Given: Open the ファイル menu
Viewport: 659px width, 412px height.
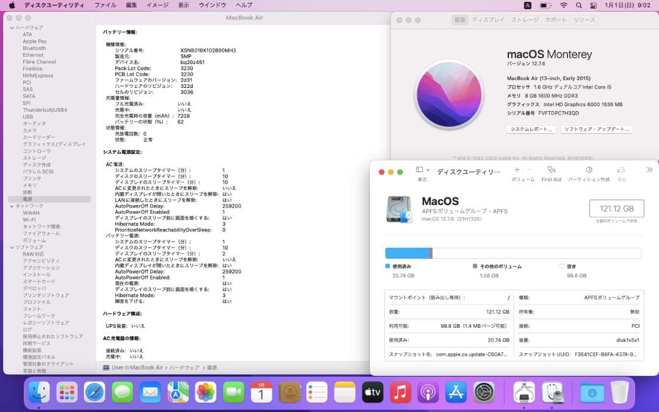Looking at the screenshot, I should [105, 5].
